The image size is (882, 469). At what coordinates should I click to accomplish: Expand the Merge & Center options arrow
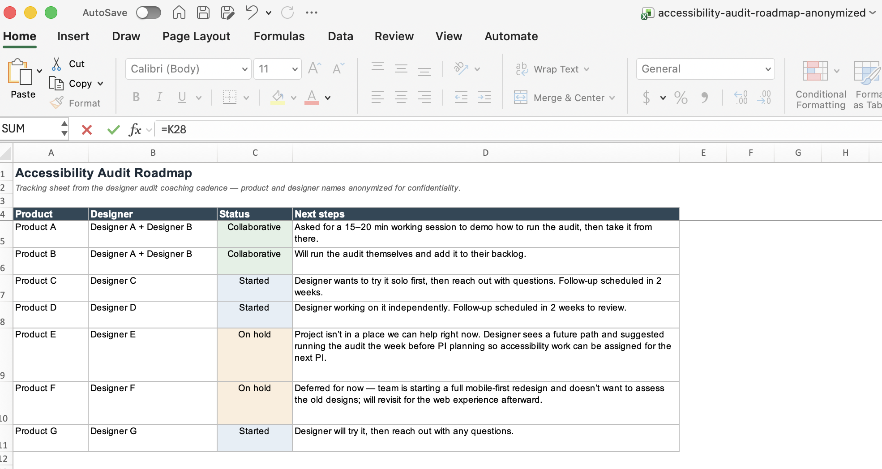point(612,98)
